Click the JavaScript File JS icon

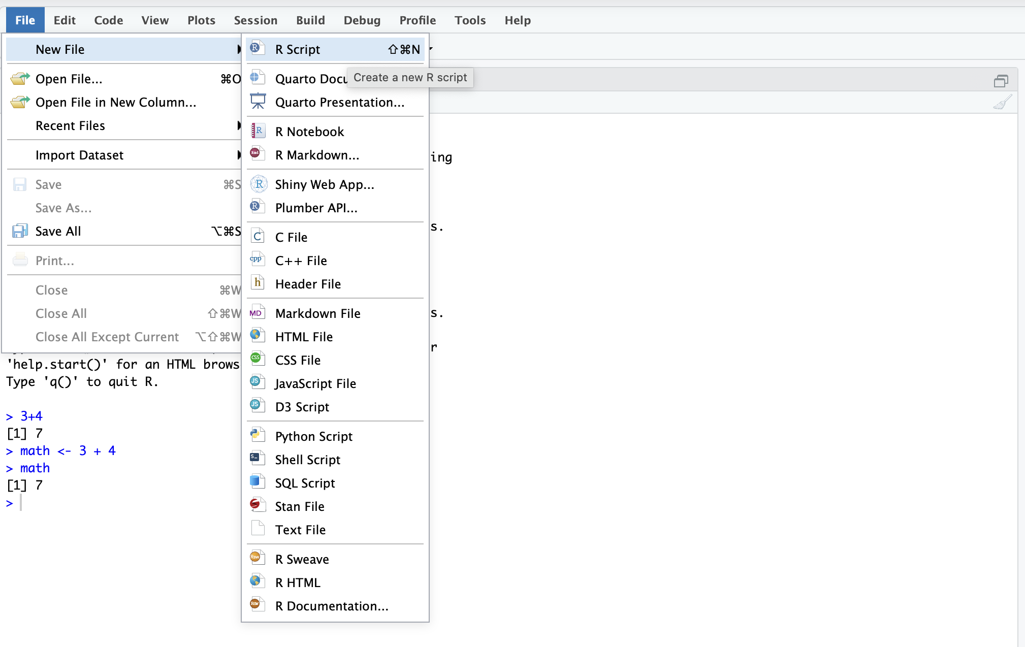[258, 383]
